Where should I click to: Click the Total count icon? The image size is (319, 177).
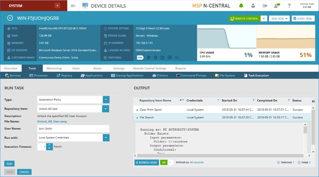click(x=299, y=162)
